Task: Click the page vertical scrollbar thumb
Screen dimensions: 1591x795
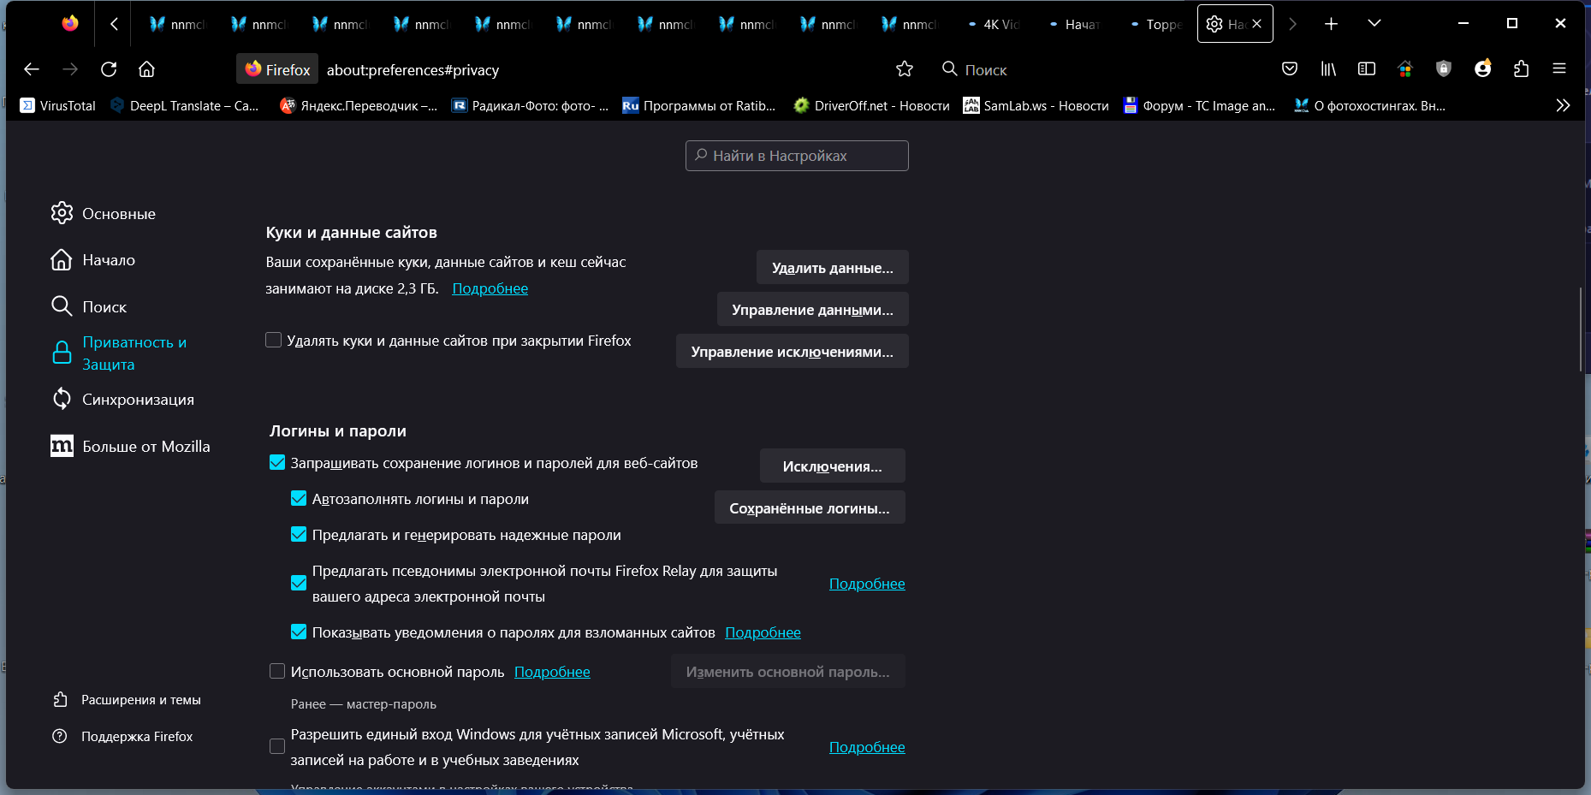Action: coord(1580,330)
